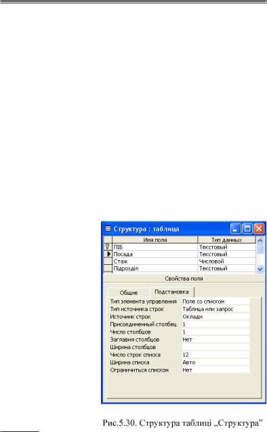Click the Источник строк property label

(x=130, y=317)
